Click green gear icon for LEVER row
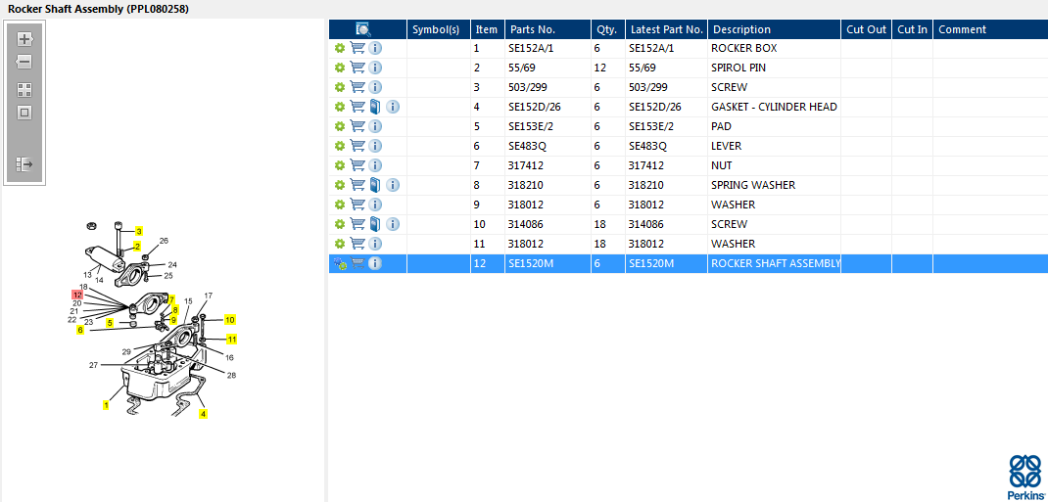The width and height of the screenshot is (1048, 502). click(x=340, y=146)
